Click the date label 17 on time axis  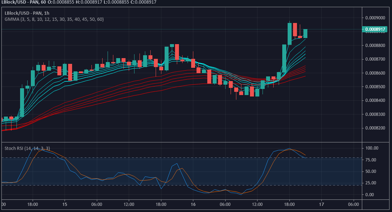click(321, 204)
